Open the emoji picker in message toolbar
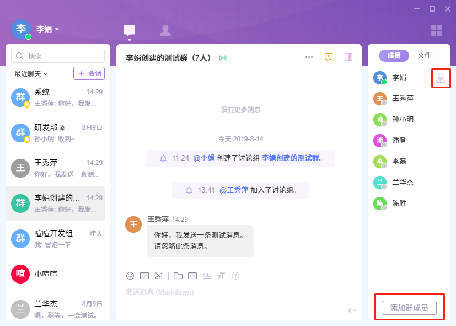The height and width of the screenshot is (326, 456). [x=130, y=275]
